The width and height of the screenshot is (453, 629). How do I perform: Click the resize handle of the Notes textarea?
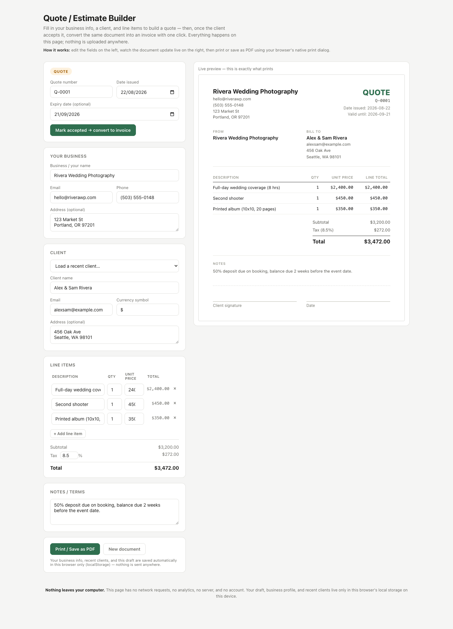[x=177, y=523]
